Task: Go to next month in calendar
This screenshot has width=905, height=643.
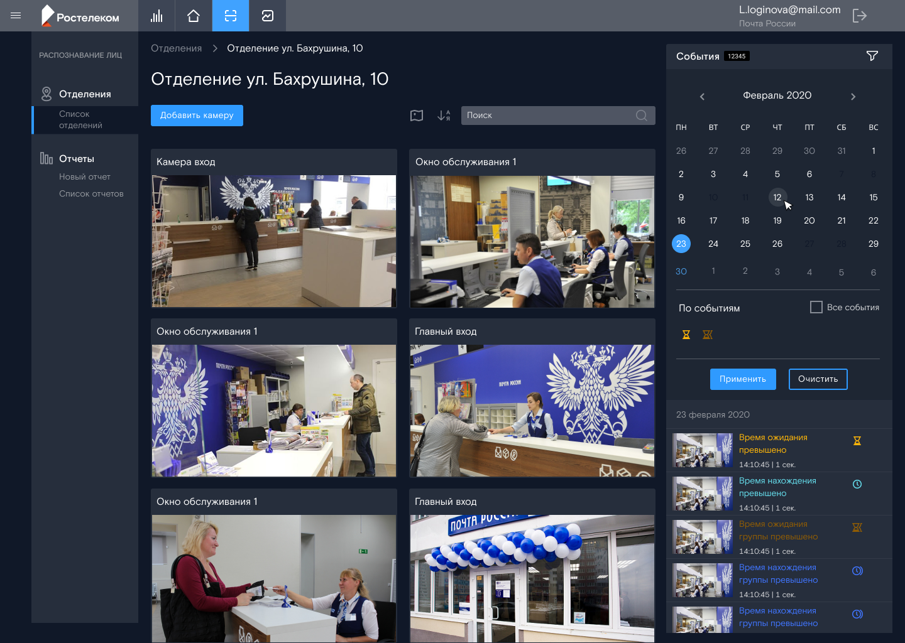Action: 853,97
